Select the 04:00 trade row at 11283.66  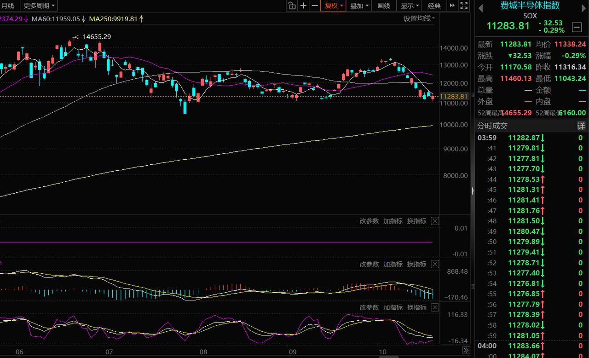(x=531, y=346)
